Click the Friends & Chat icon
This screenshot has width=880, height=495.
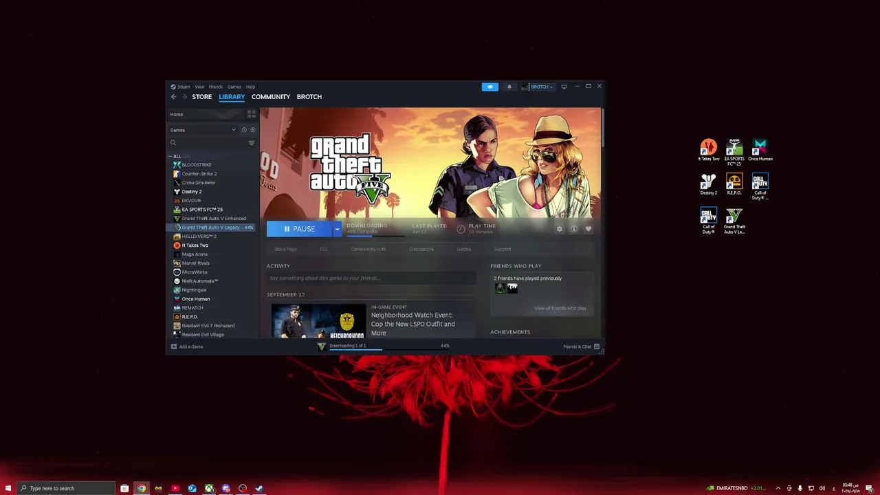pos(596,346)
